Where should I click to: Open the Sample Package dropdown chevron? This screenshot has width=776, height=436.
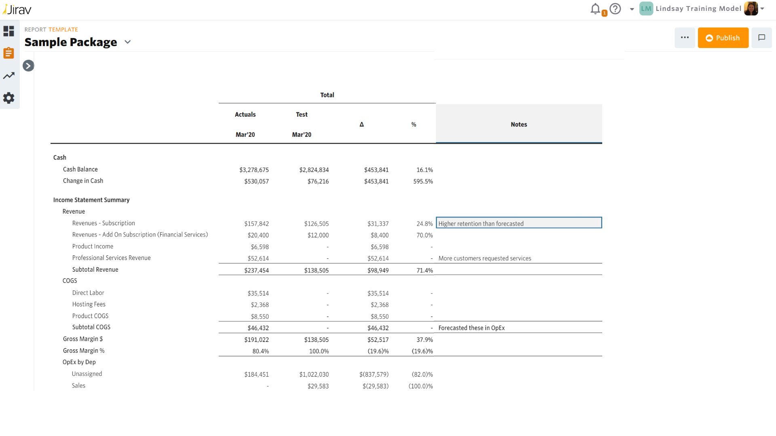[128, 42]
